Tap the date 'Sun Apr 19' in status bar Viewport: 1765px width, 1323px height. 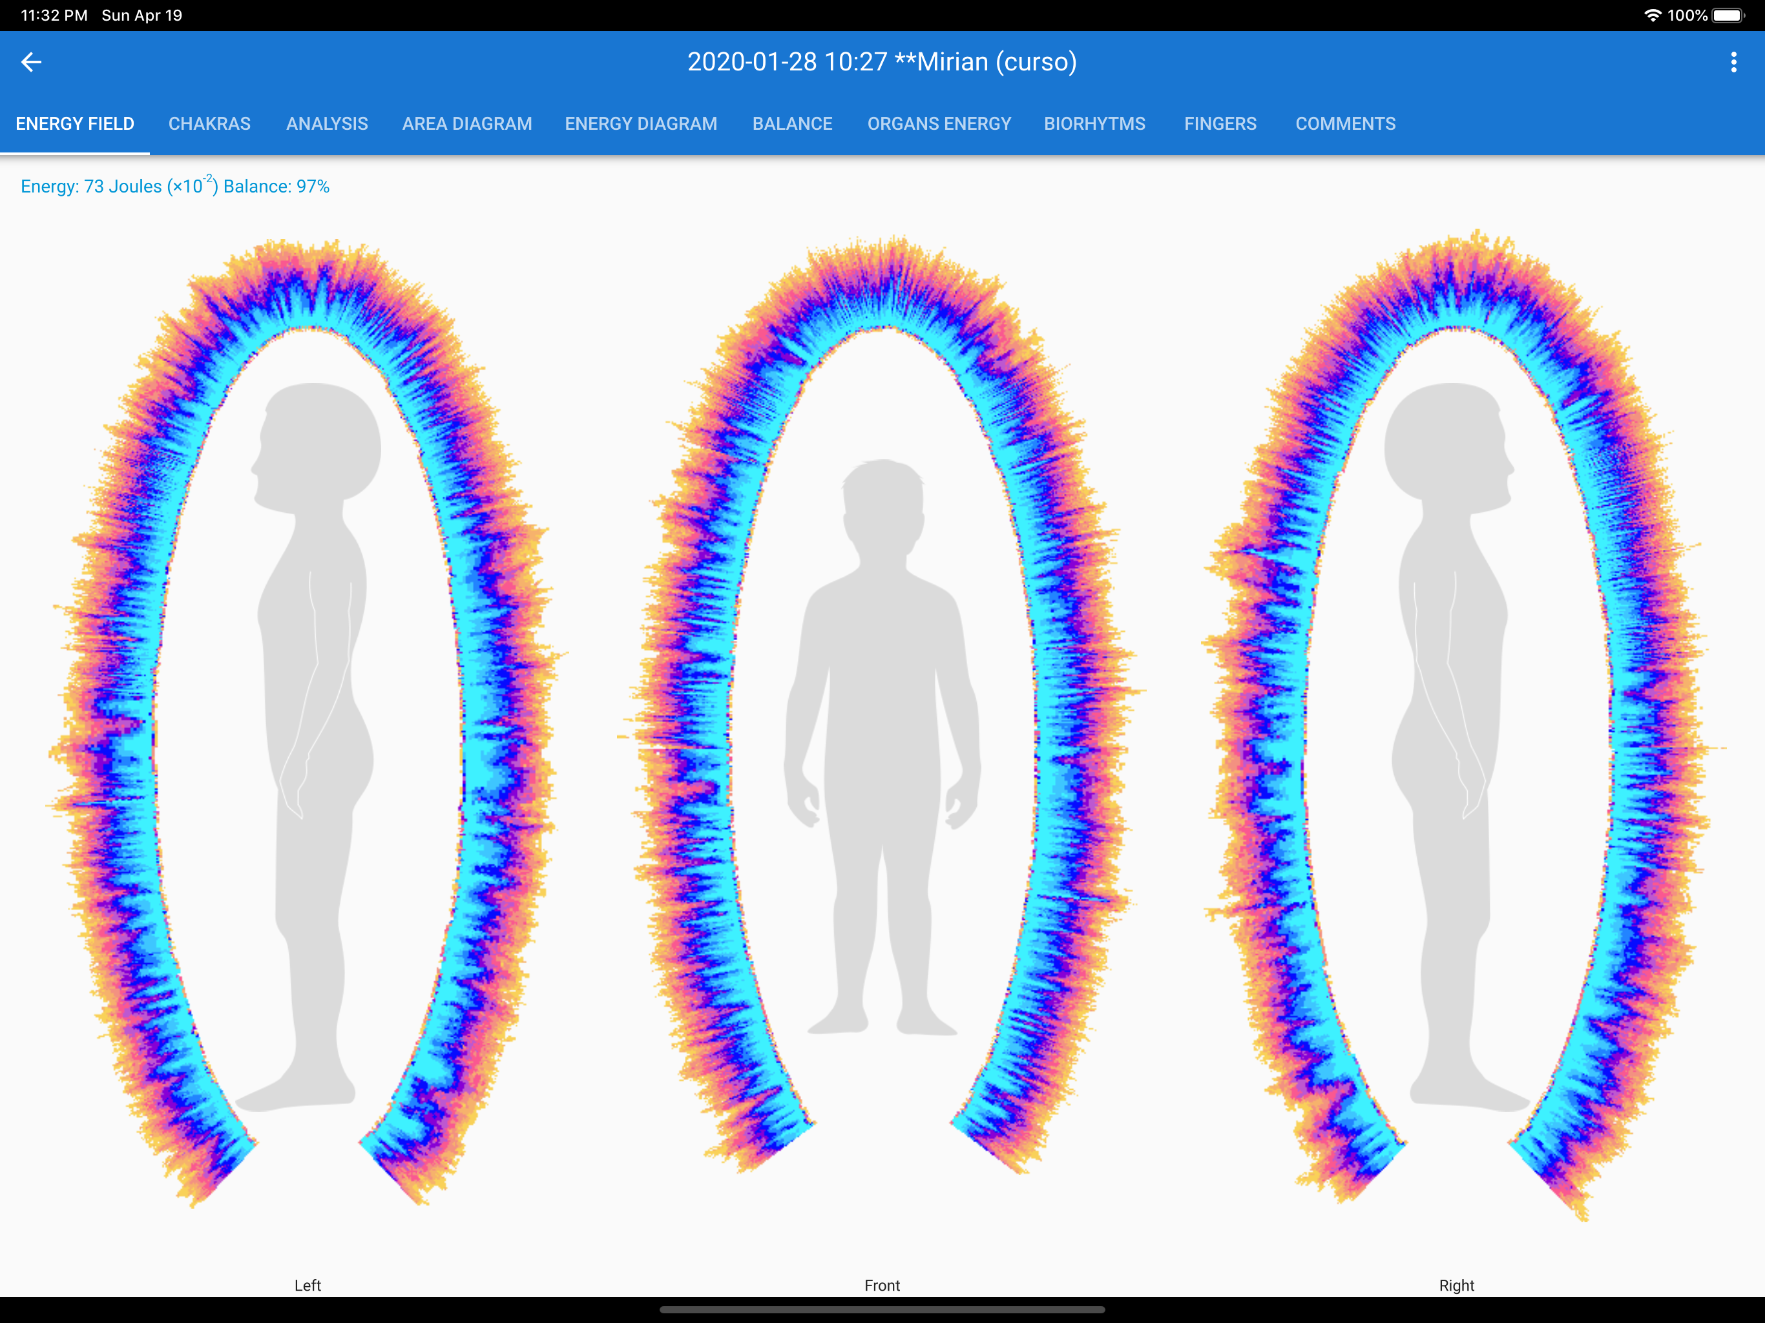142,15
